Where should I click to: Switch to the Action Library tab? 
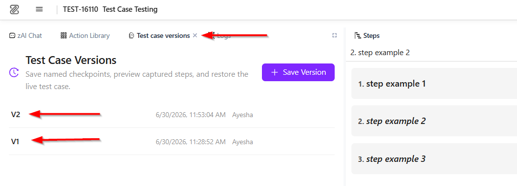pos(85,36)
